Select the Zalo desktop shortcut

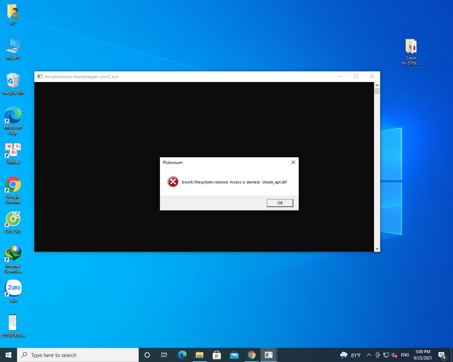coord(13,291)
